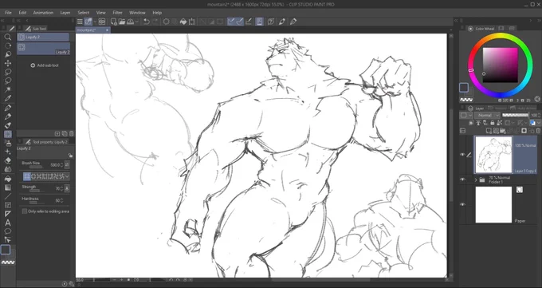The image size is (542, 288).
Task: Click the layer opacity value field
Action: [534, 115]
